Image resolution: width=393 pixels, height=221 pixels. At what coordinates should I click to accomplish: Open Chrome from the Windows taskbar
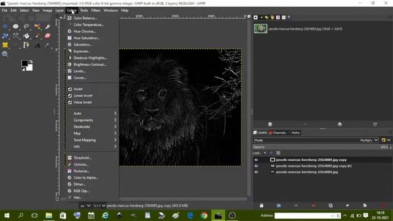(x=204, y=215)
